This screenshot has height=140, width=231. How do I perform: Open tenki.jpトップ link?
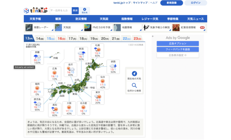(122, 3)
